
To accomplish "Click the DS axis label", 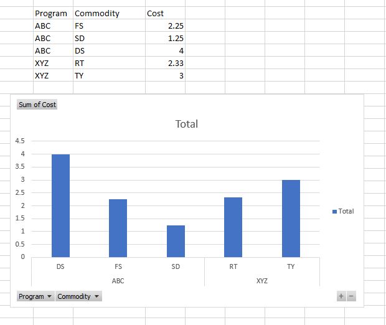I will coord(60,266).
